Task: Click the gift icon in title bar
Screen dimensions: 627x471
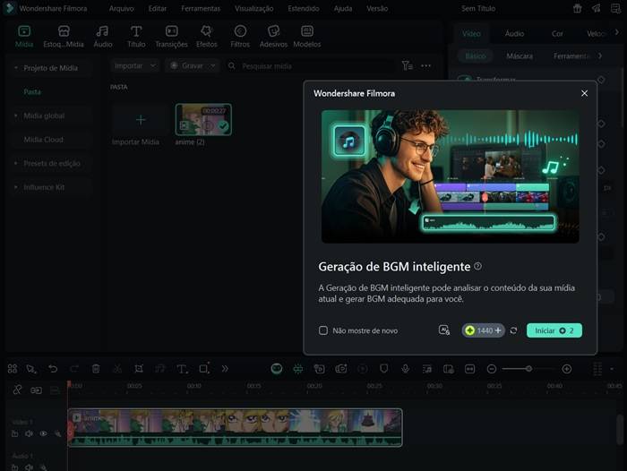Action: click(x=577, y=8)
